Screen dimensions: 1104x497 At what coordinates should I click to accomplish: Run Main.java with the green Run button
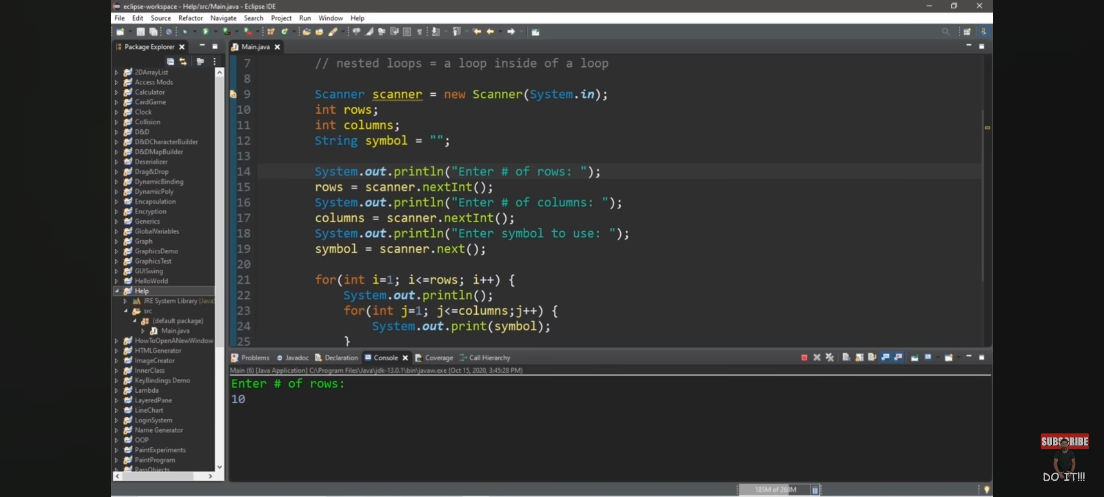pyautogui.click(x=206, y=32)
